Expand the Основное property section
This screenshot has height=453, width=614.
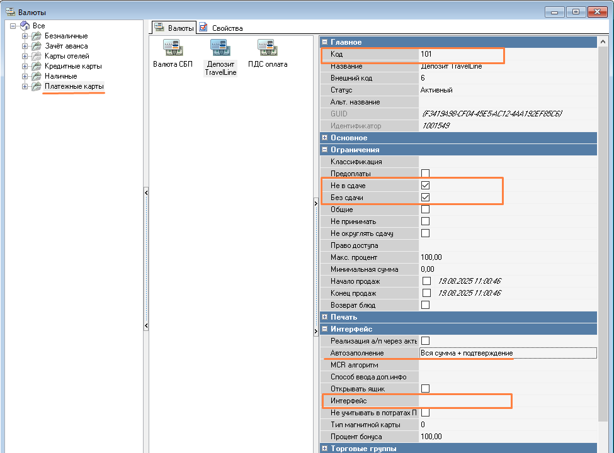coord(325,138)
